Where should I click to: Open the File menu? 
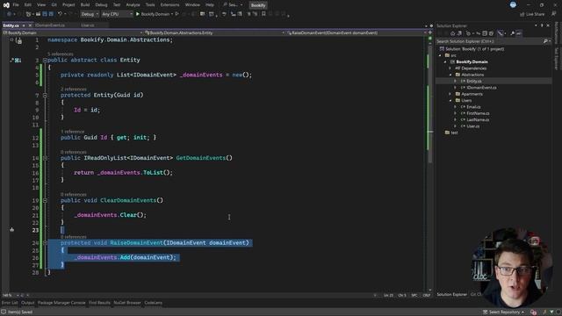pos(16,5)
